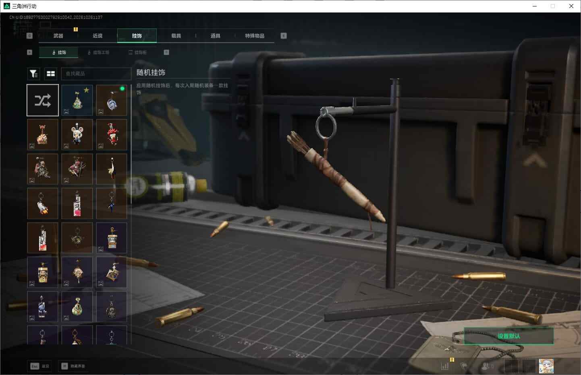Select the random shuffle charm tile

(43, 100)
